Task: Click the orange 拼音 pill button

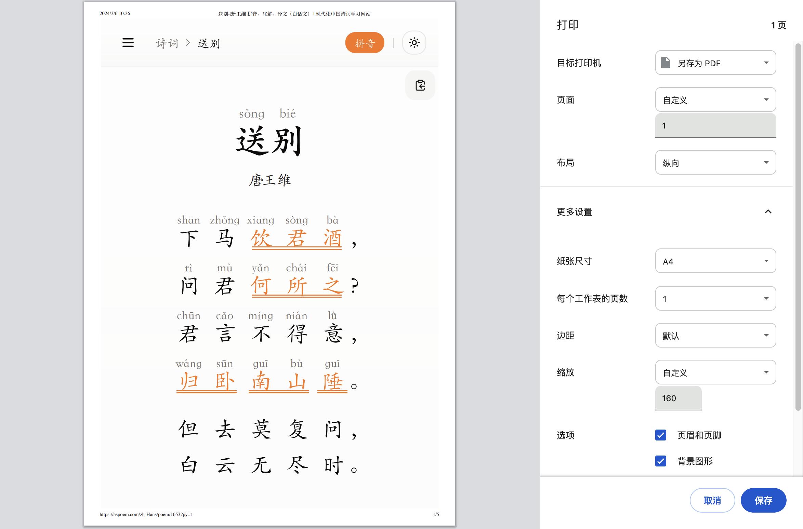Action: coord(365,43)
